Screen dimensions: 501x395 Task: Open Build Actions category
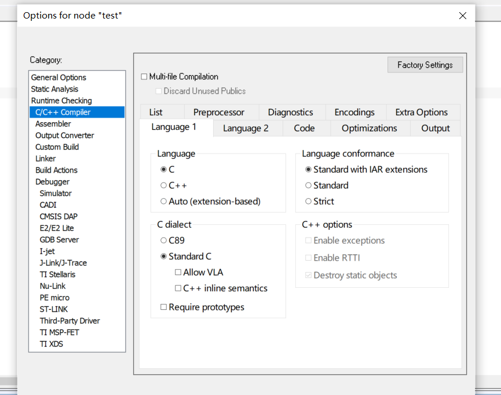coord(77,170)
